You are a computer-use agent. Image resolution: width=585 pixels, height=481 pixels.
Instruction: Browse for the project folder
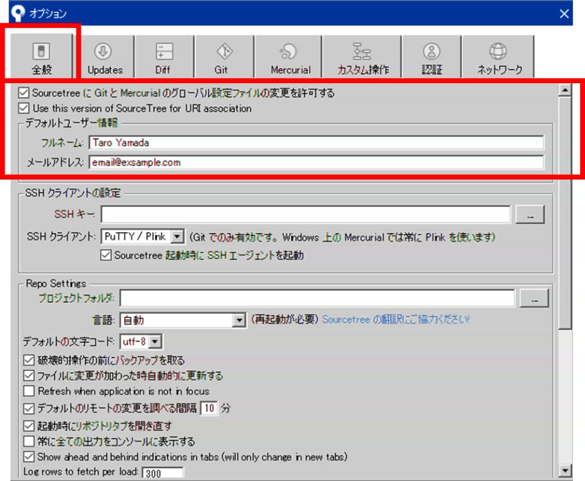tap(534, 298)
